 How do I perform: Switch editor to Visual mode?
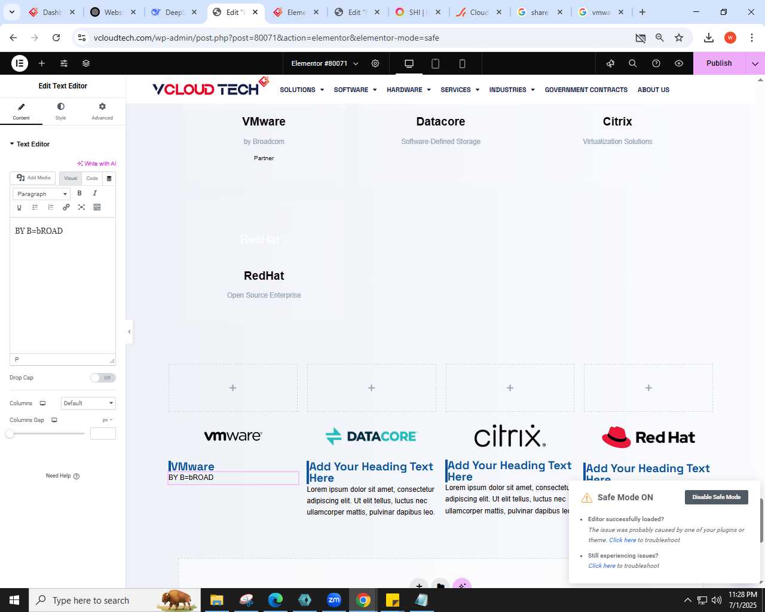click(x=71, y=178)
